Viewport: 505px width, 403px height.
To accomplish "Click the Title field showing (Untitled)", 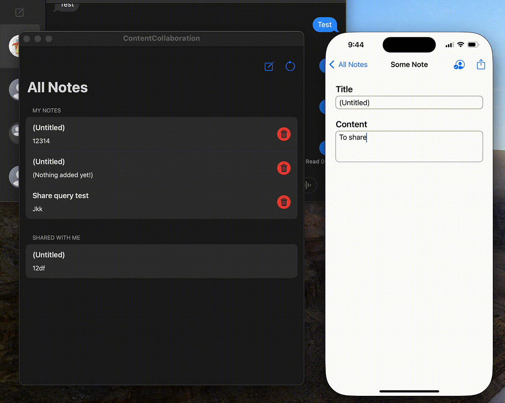I will point(409,102).
